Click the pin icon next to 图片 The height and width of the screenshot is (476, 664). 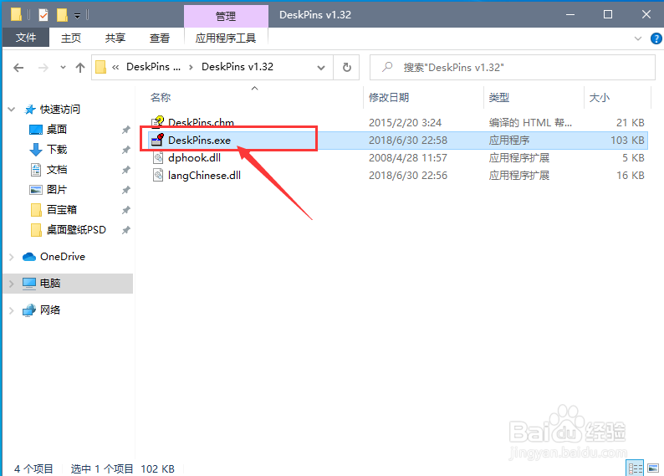point(125,190)
